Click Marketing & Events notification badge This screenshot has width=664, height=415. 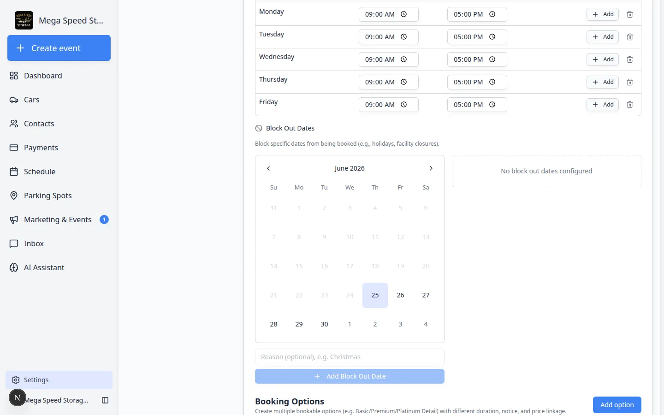click(104, 219)
